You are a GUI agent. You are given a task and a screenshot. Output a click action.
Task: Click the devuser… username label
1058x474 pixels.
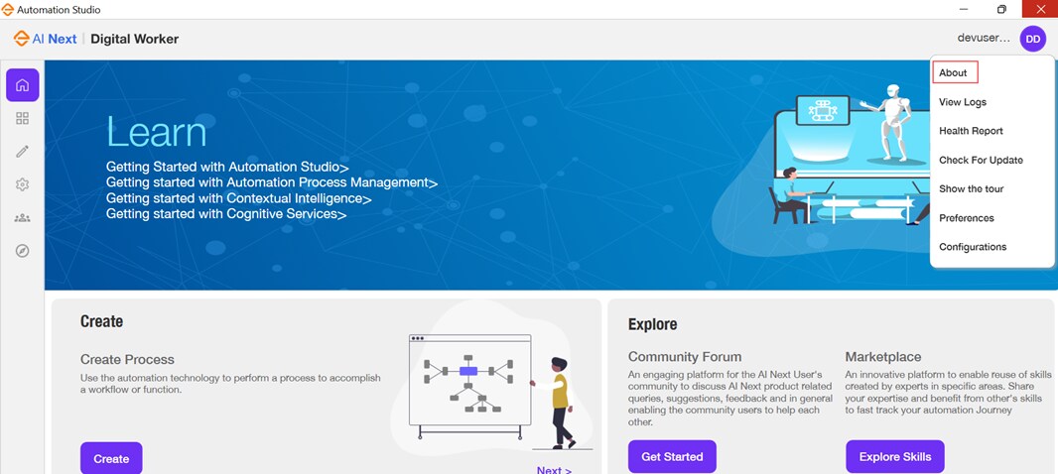pos(984,39)
